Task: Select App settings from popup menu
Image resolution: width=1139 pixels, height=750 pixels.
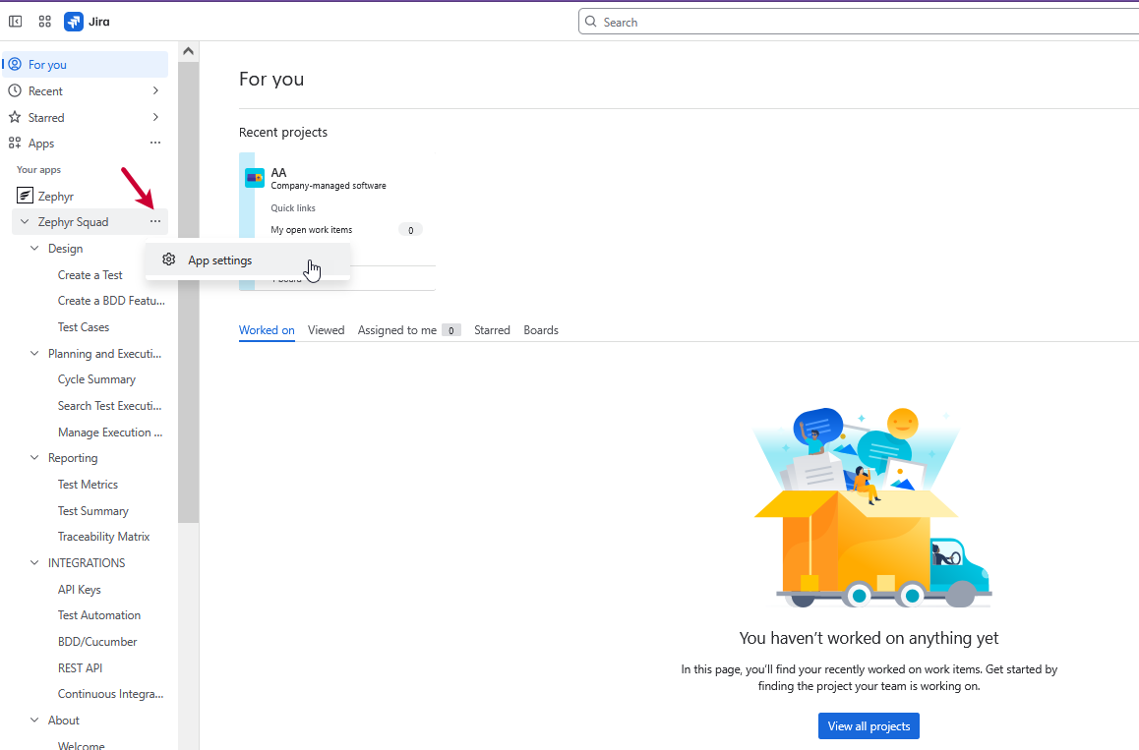Action: (220, 260)
